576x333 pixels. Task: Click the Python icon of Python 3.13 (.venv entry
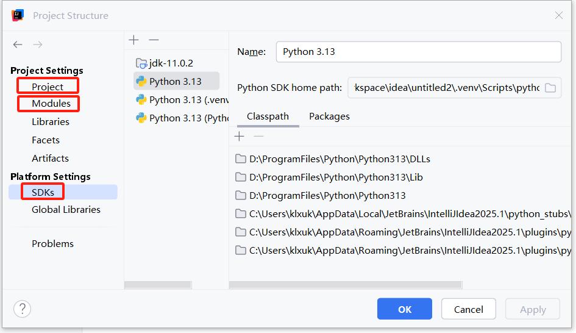pos(141,99)
